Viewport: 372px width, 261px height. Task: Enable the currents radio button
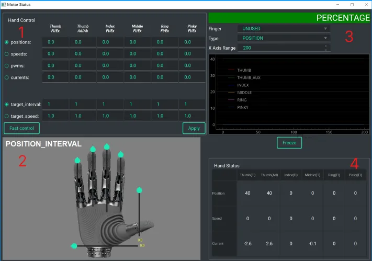[x=6, y=77]
